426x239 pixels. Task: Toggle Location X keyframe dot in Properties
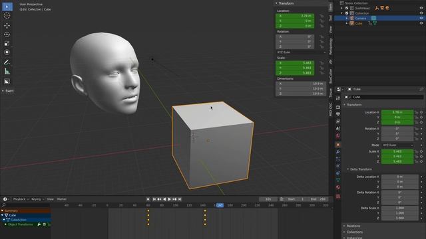pyautogui.click(x=421, y=112)
